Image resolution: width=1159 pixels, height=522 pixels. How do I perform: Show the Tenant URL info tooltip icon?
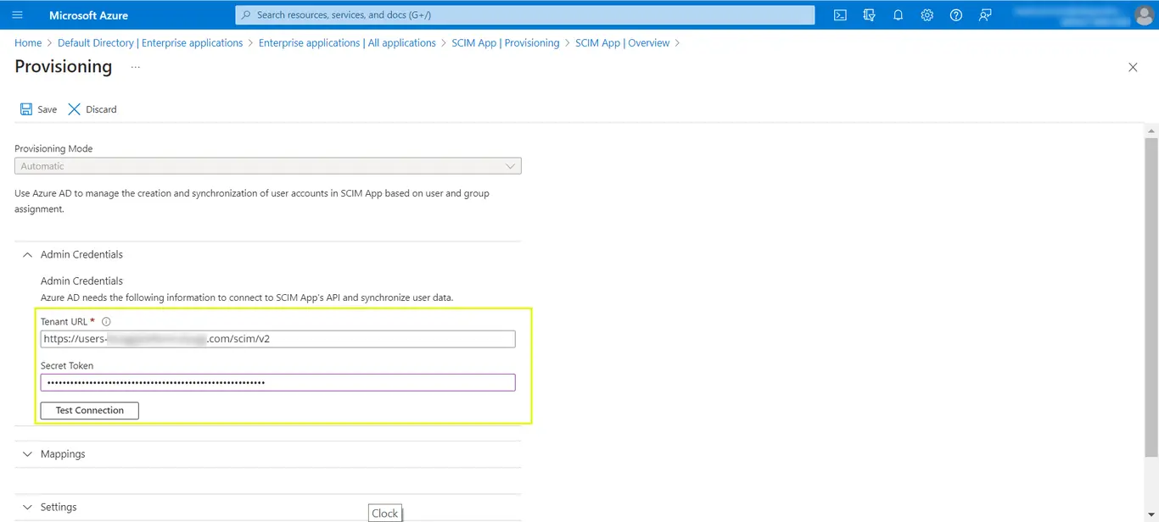[x=106, y=322]
